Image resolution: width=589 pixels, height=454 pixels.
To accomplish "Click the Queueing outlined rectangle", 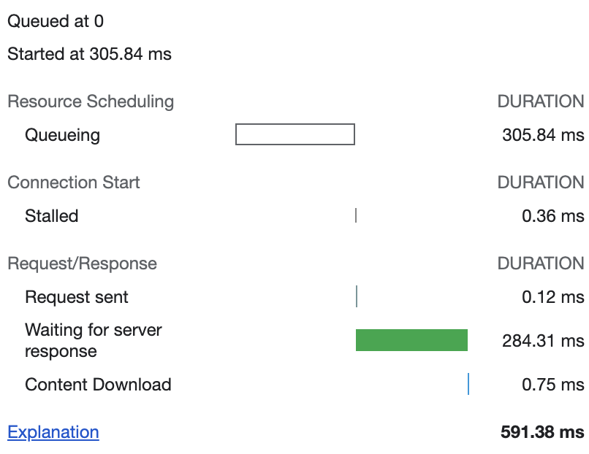I will [x=294, y=134].
